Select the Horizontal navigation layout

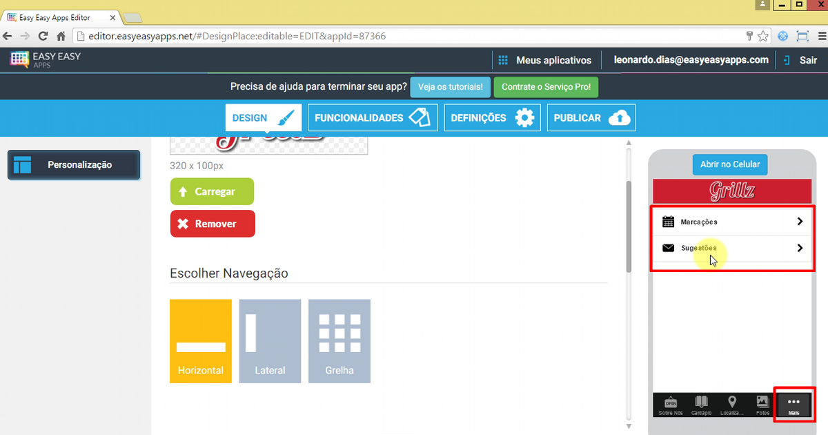click(200, 341)
